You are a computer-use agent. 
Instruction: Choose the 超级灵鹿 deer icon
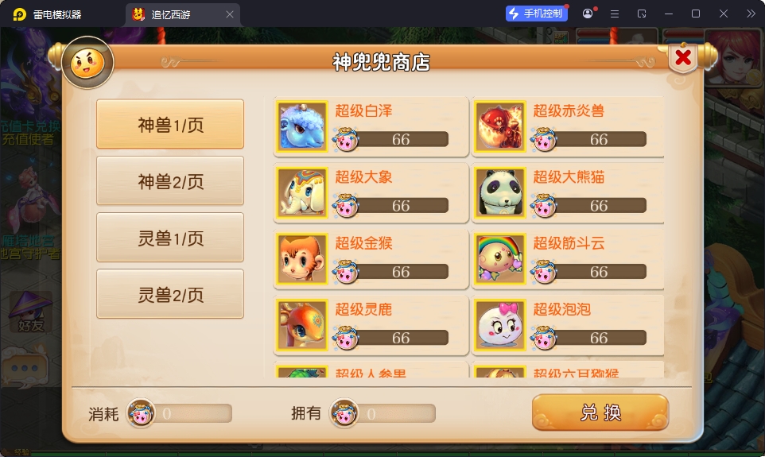302,325
